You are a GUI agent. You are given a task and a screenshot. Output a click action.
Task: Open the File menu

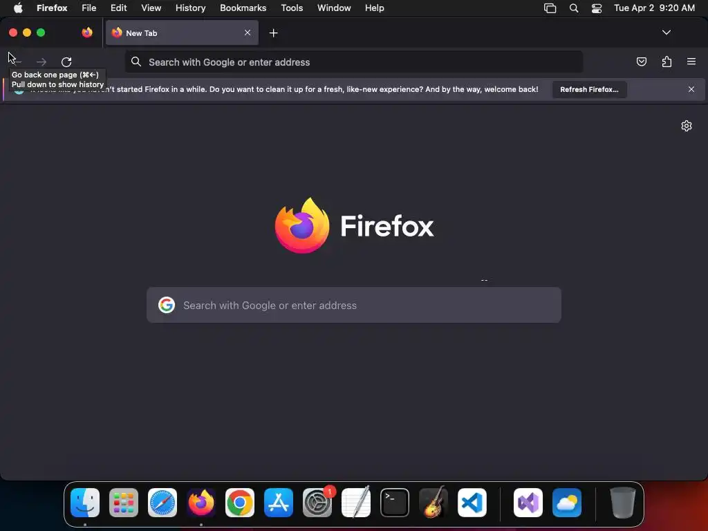(88, 8)
